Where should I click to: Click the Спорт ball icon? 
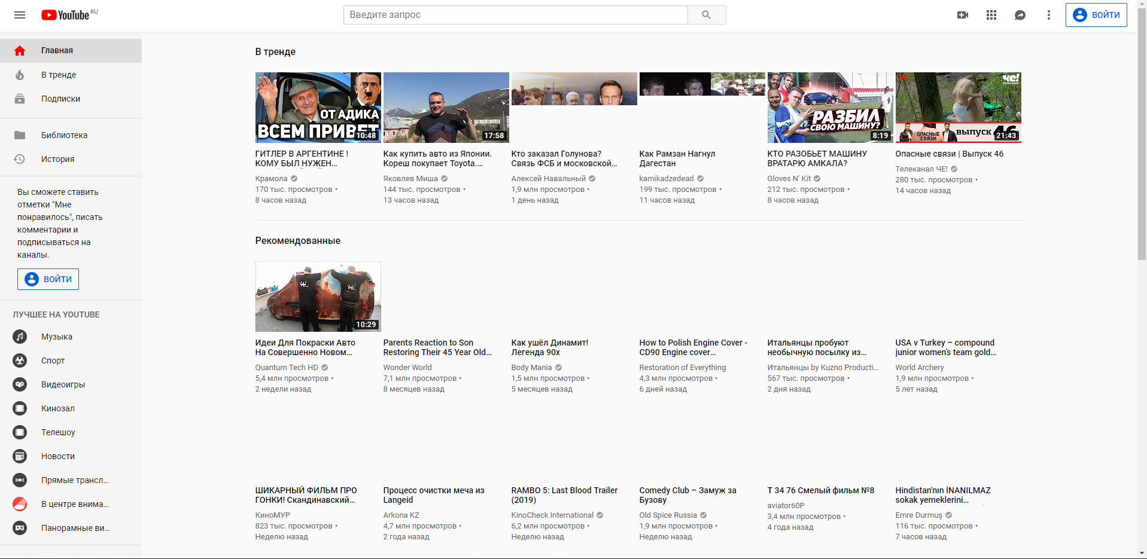coord(20,361)
